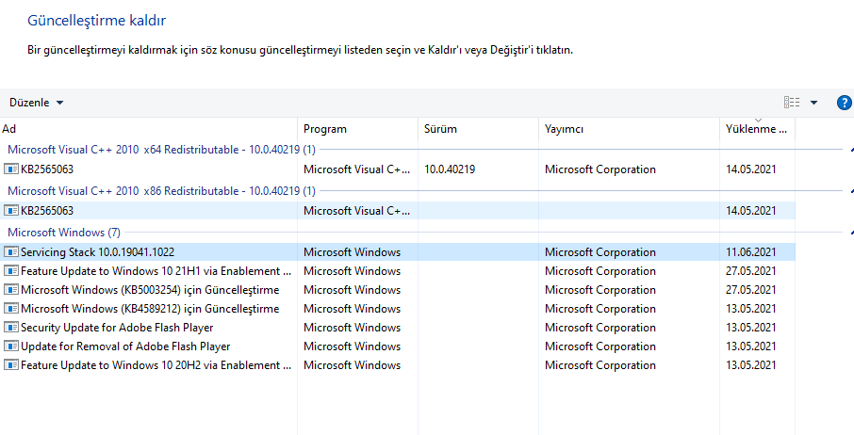
Task: Open the Düzenle dropdown menu
Action: tap(36, 103)
